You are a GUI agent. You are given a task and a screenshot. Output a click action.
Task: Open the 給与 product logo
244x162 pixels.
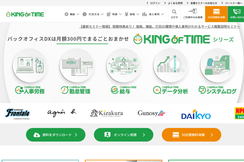[124, 90]
